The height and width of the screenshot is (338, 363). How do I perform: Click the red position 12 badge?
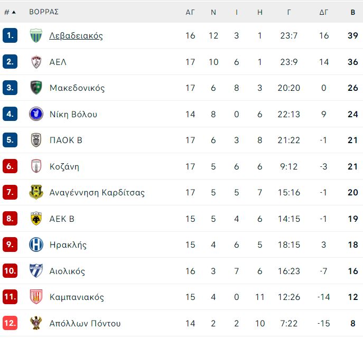10,323
